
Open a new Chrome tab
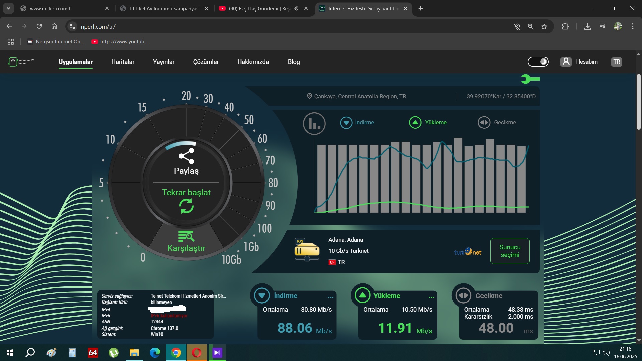[x=421, y=8]
